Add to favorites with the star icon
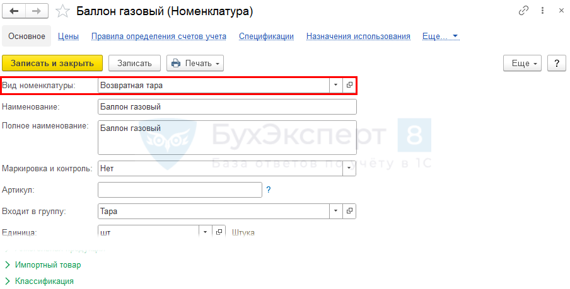This screenshot has width=570, height=289. point(62,11)
